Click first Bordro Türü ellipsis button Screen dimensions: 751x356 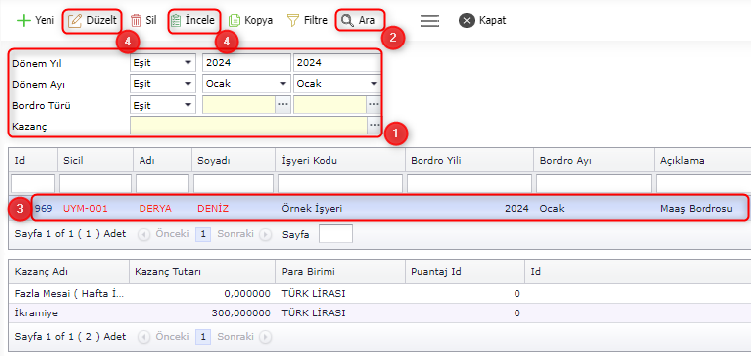click(283, 105)
